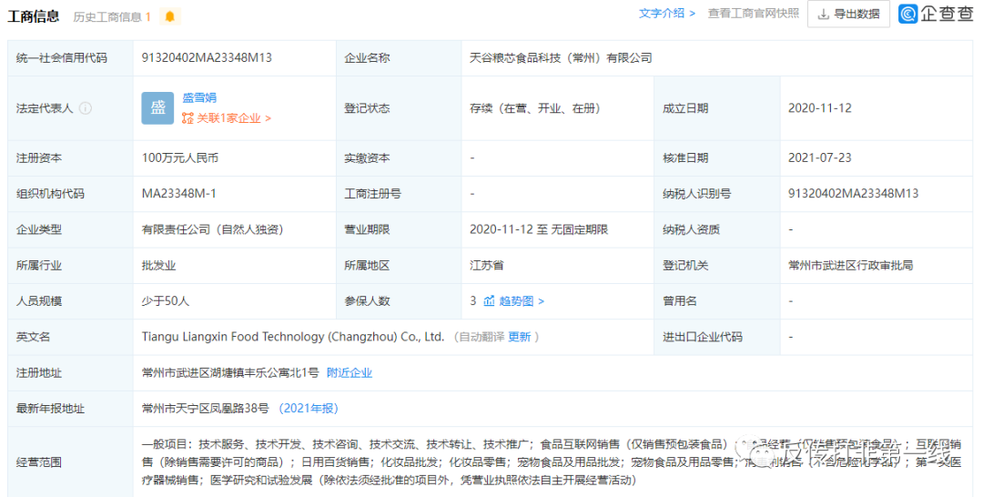Open legal representative 盛雪娟 link

(199, 97)
